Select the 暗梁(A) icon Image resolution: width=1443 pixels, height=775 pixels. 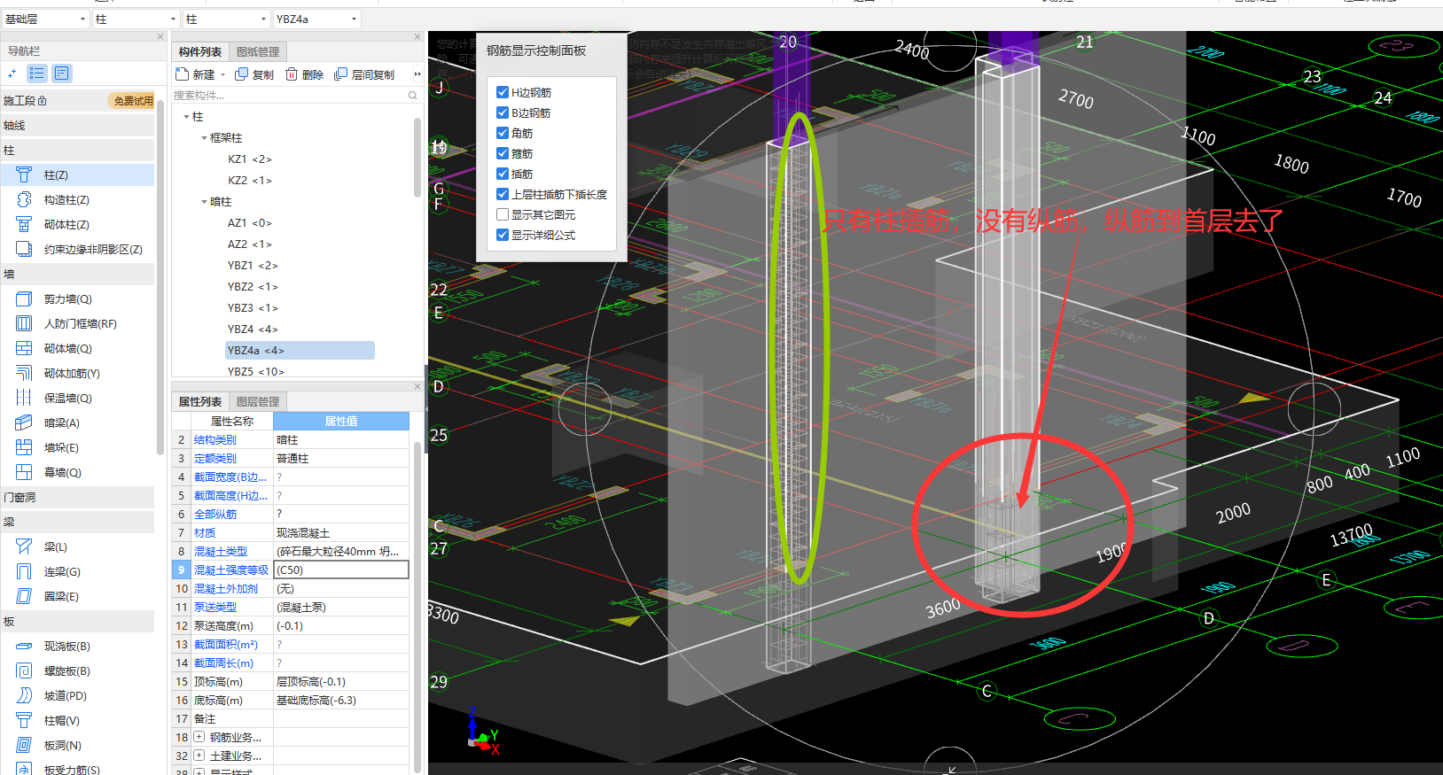[24, 422]
